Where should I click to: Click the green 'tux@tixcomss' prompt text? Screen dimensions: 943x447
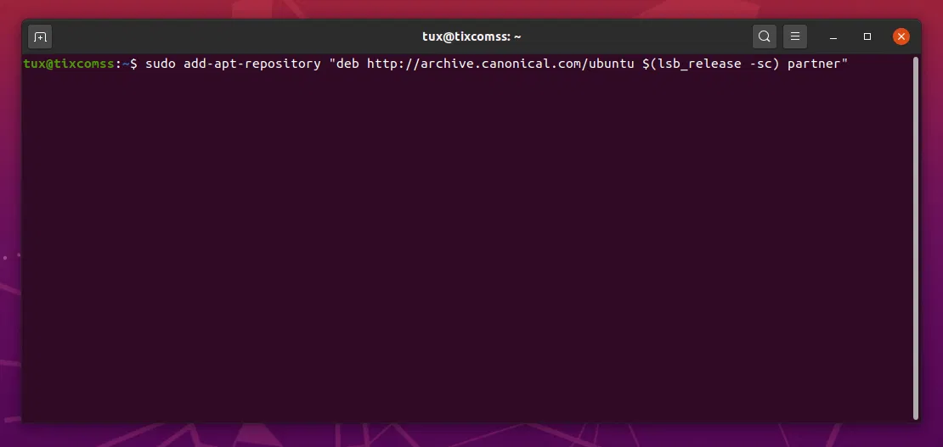pyautogui.click(x=68, y=64)
